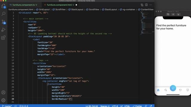Screen dimensions: 191x107
Task: Click simulator screenshot toolbar icon
Action: (168, 14)
